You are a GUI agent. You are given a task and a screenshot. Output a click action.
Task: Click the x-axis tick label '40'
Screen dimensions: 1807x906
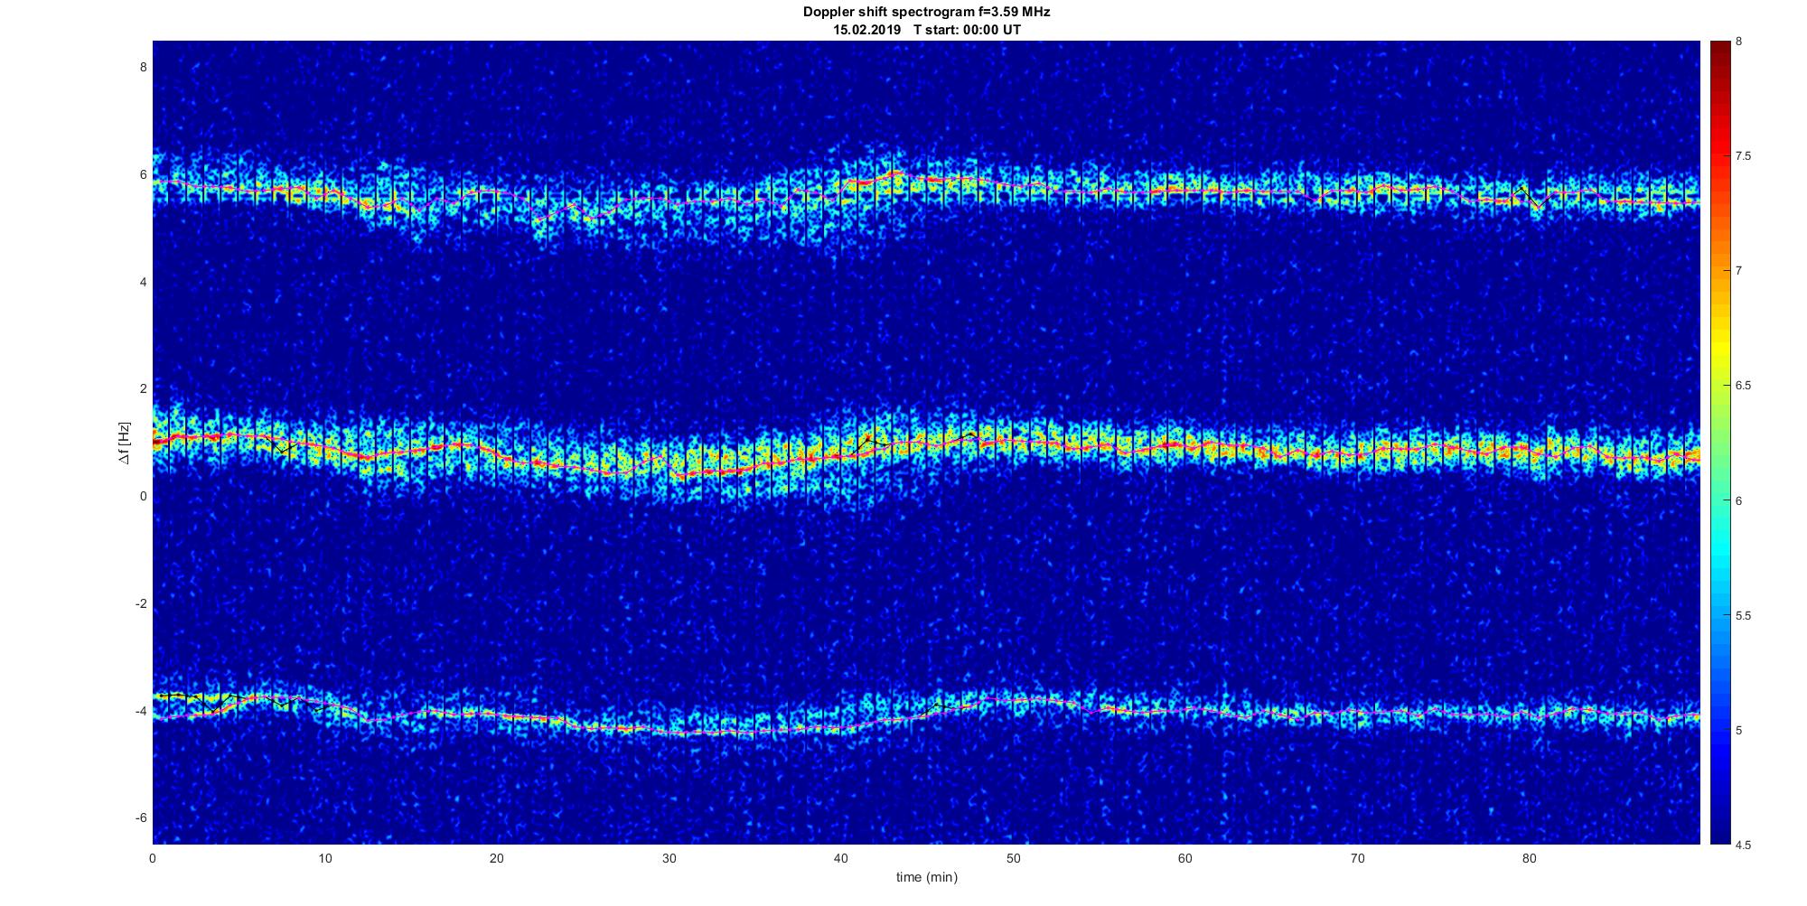pos(840,858)
